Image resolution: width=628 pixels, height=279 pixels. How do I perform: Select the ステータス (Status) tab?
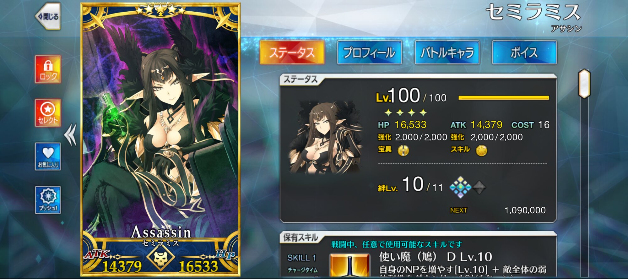pos(292,52)
